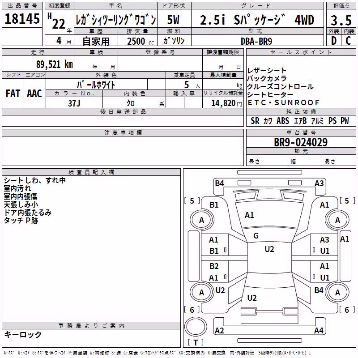Click the lot number 18145
Image resolution: width=358 pixels, height=358 pixels.
click(x=22, y=19)
